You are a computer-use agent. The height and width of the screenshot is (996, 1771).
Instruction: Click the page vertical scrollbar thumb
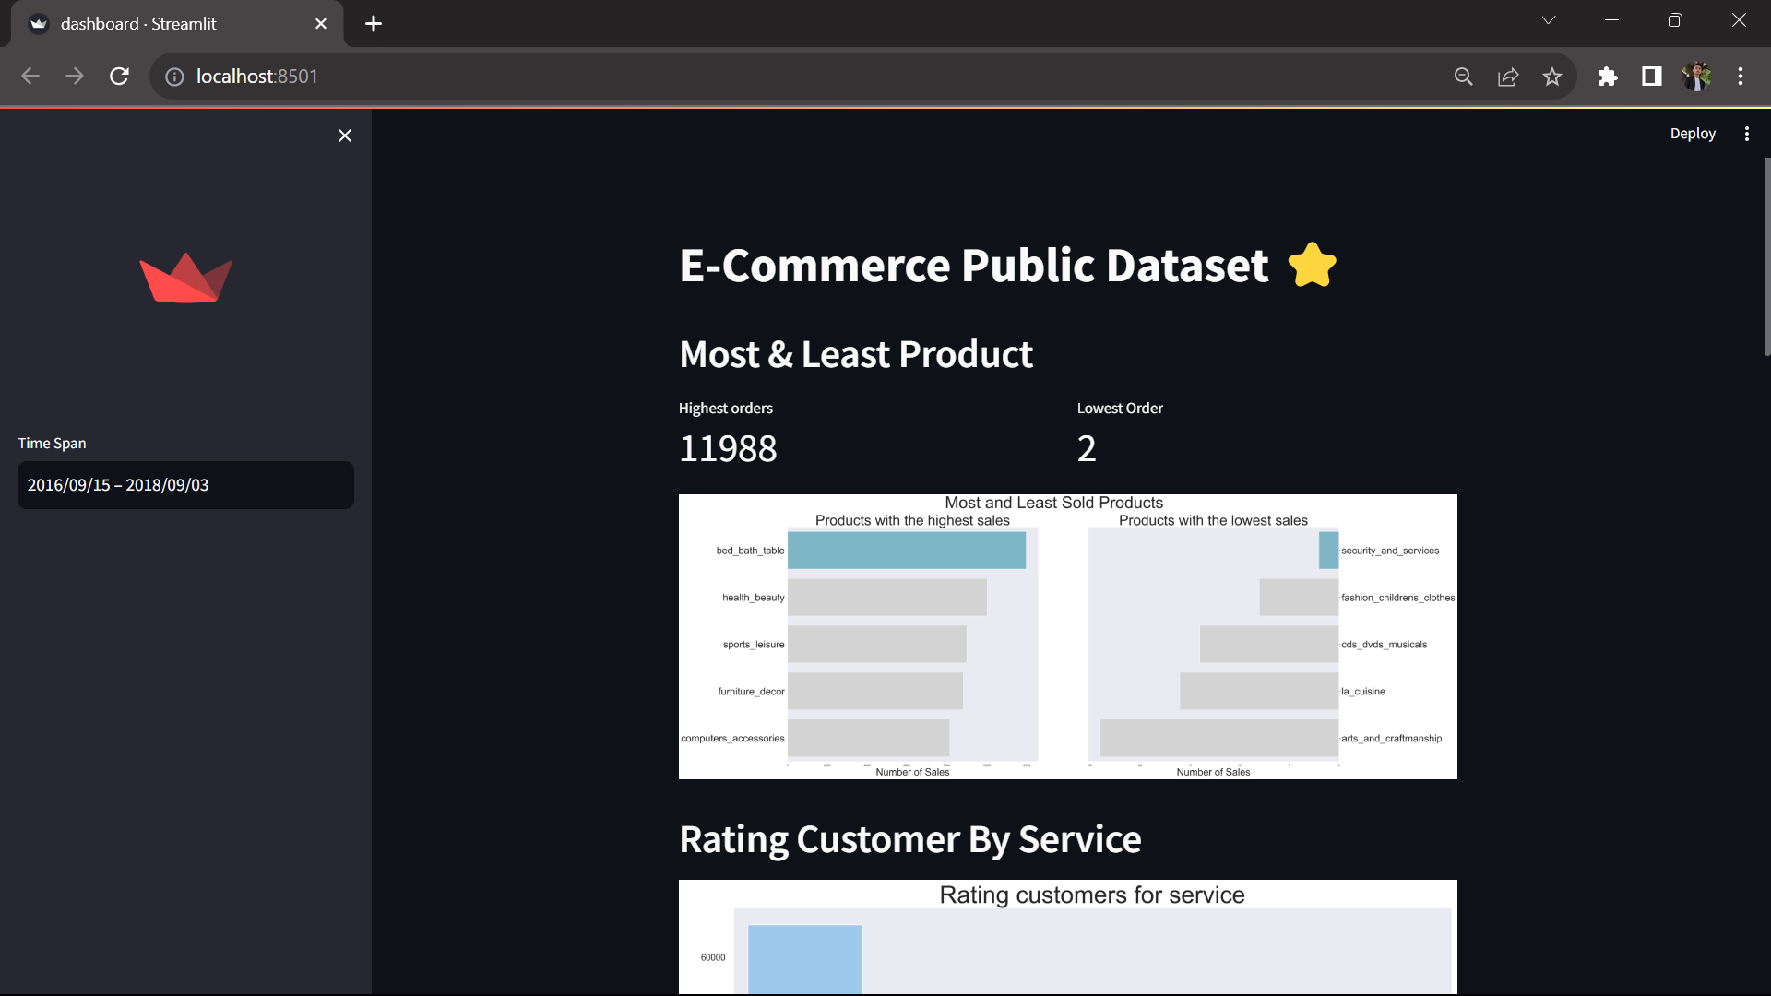[x=1766, y=258]
